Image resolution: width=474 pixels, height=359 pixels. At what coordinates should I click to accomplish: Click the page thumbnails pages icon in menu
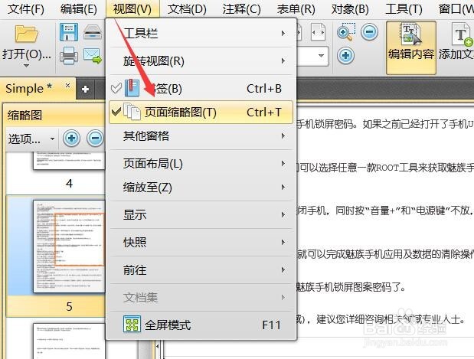click(x=132, y=112)
